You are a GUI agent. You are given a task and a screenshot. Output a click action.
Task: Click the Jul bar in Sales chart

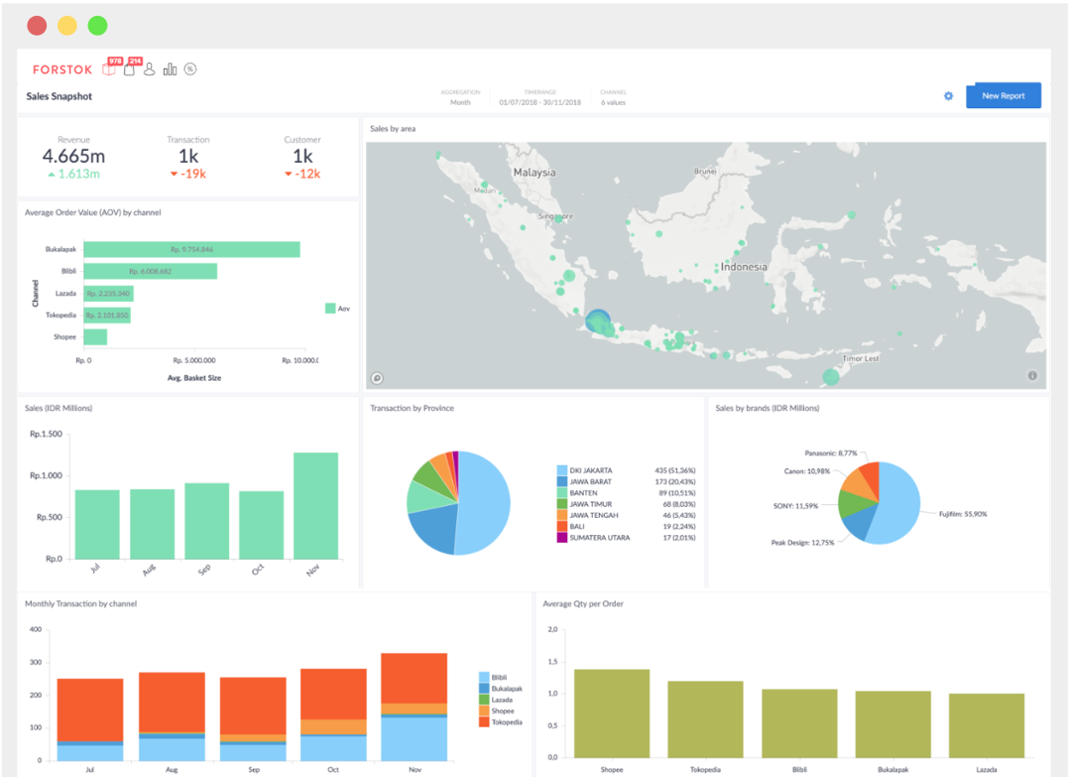pyautogui.click(x=97, y=524)
